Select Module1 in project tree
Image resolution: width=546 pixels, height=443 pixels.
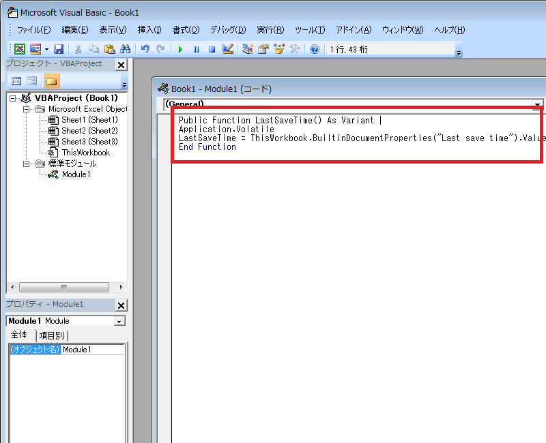tap(76, 174)
